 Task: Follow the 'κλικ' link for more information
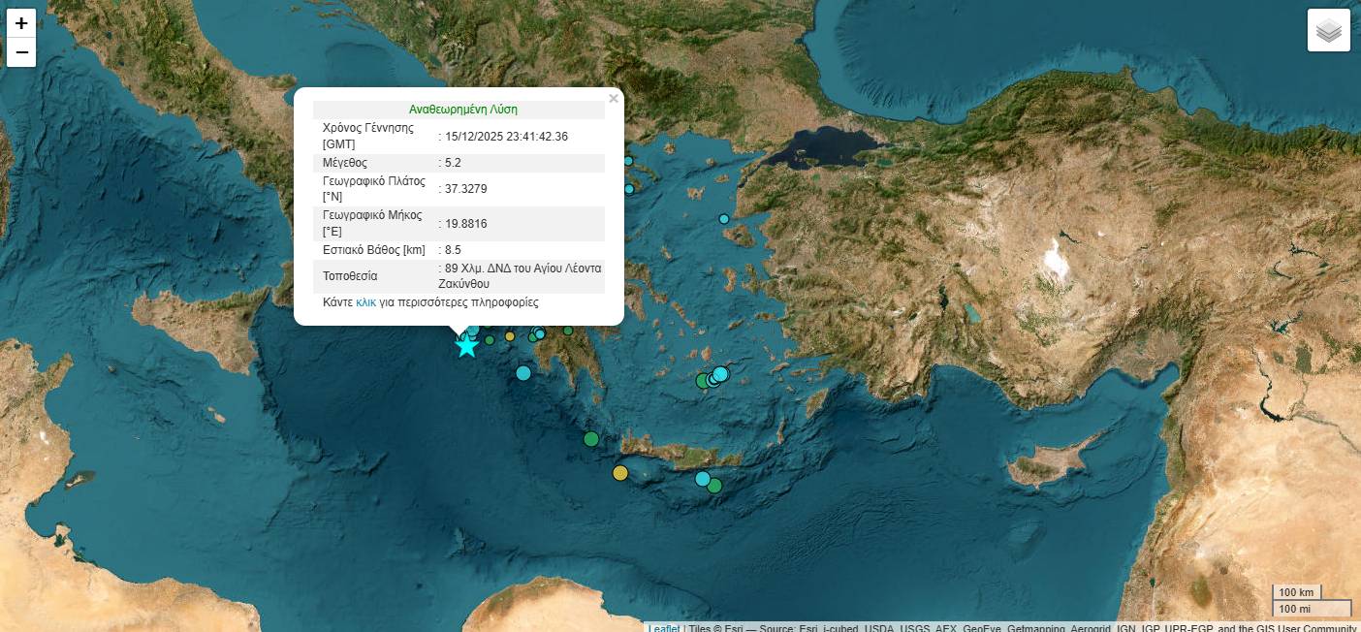(365, 302)
